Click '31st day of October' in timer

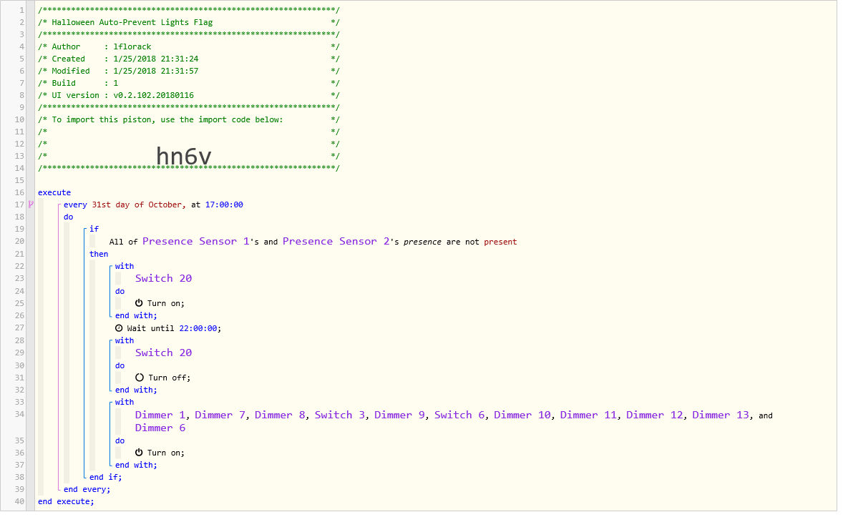coord(137,205)
